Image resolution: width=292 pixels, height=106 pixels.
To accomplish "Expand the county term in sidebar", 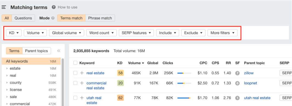I will 7,82.
